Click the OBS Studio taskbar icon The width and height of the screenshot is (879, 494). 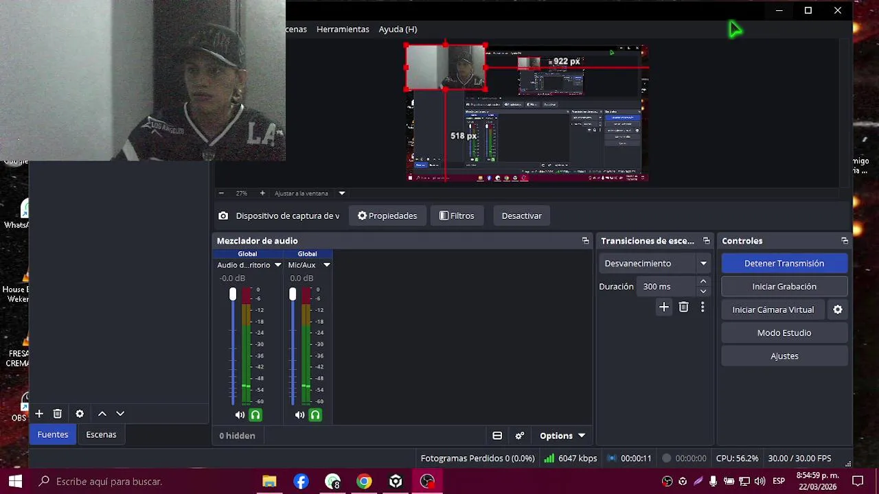coord(427,482)
